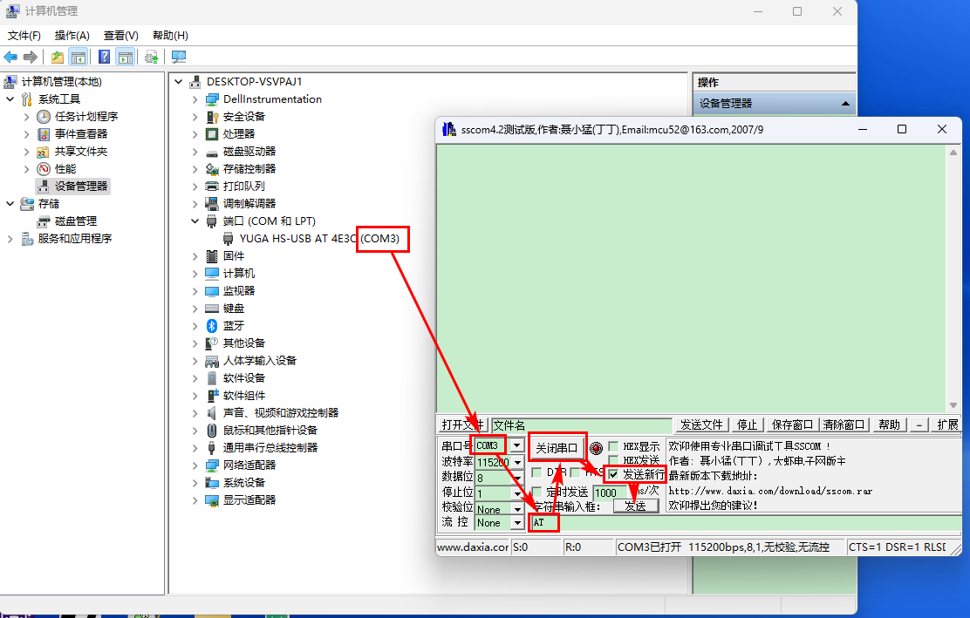
Task: Select the 蓝牙 Bluetooth device category
Action: coord(234,325)
